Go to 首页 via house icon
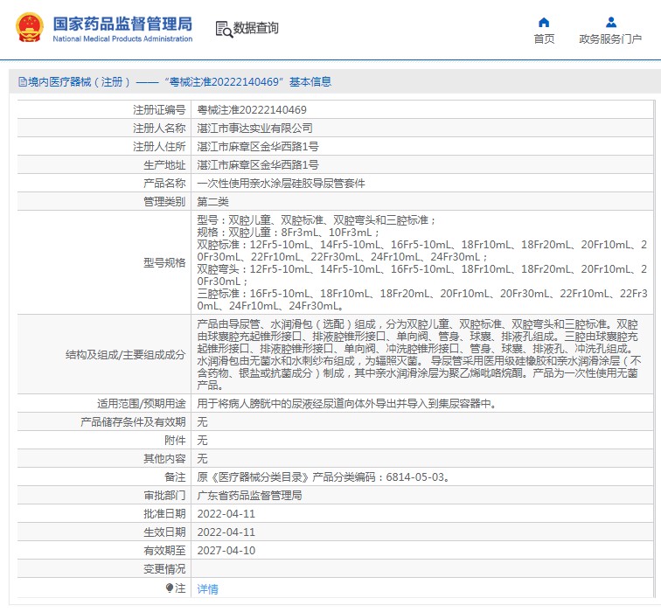The image size is (661, 612). click(x=544, y=22)
